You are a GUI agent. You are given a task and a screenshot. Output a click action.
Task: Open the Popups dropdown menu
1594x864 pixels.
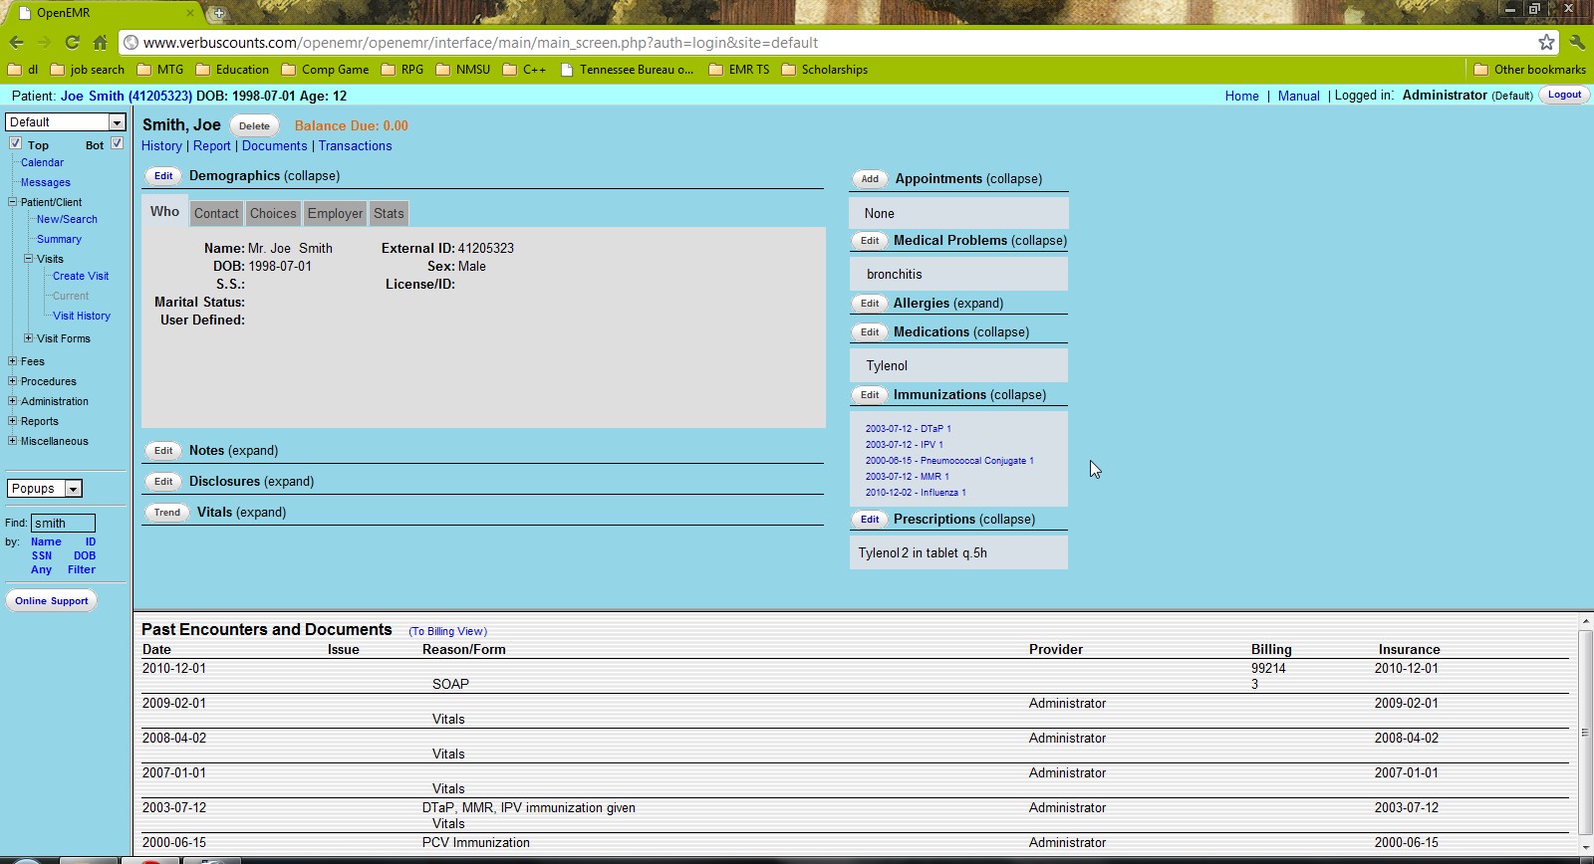45,489
